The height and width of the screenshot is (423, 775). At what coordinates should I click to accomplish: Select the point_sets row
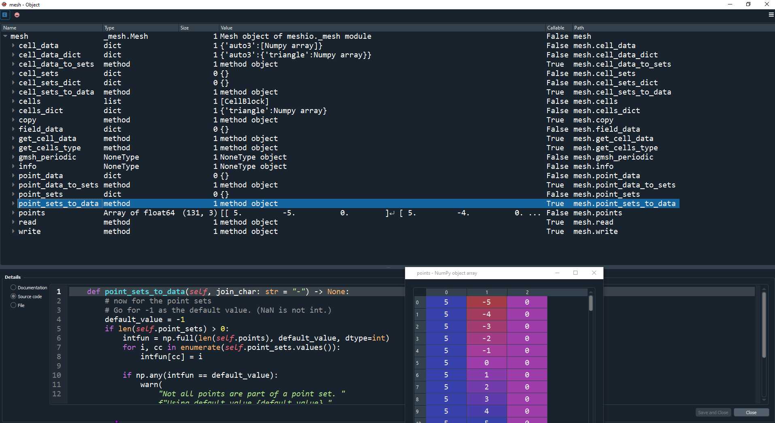tap(340, 194)
